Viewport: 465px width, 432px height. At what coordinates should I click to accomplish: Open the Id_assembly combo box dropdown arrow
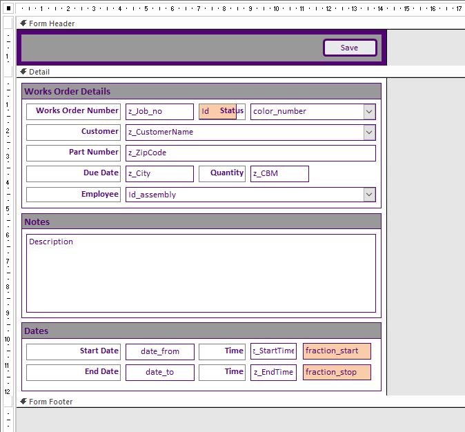click(x=369, y=195)
